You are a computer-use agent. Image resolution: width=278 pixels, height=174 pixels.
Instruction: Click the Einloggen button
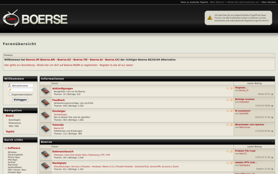tap(20, 100)
